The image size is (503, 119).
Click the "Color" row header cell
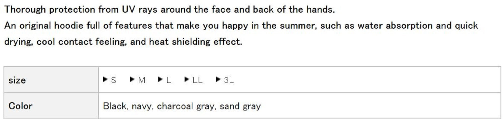51,106
